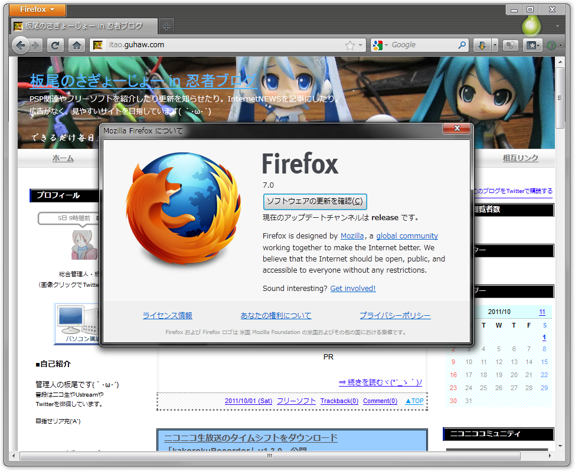
Task: Click the site favicon in address bar
Action: tap(98, 45)
